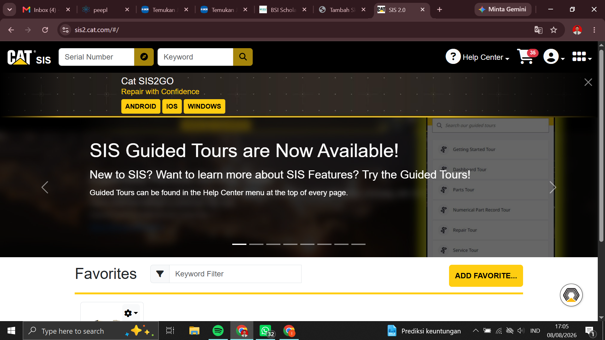This screenshot has height=340, width=605.
Task: Open the favorite card gear settings dropdown
Action: (x=131, y=313)
